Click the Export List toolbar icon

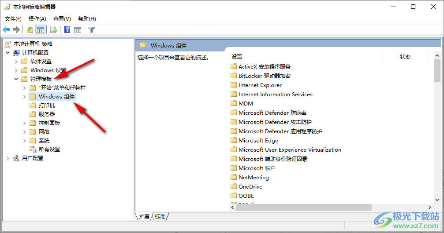(54, 30)
